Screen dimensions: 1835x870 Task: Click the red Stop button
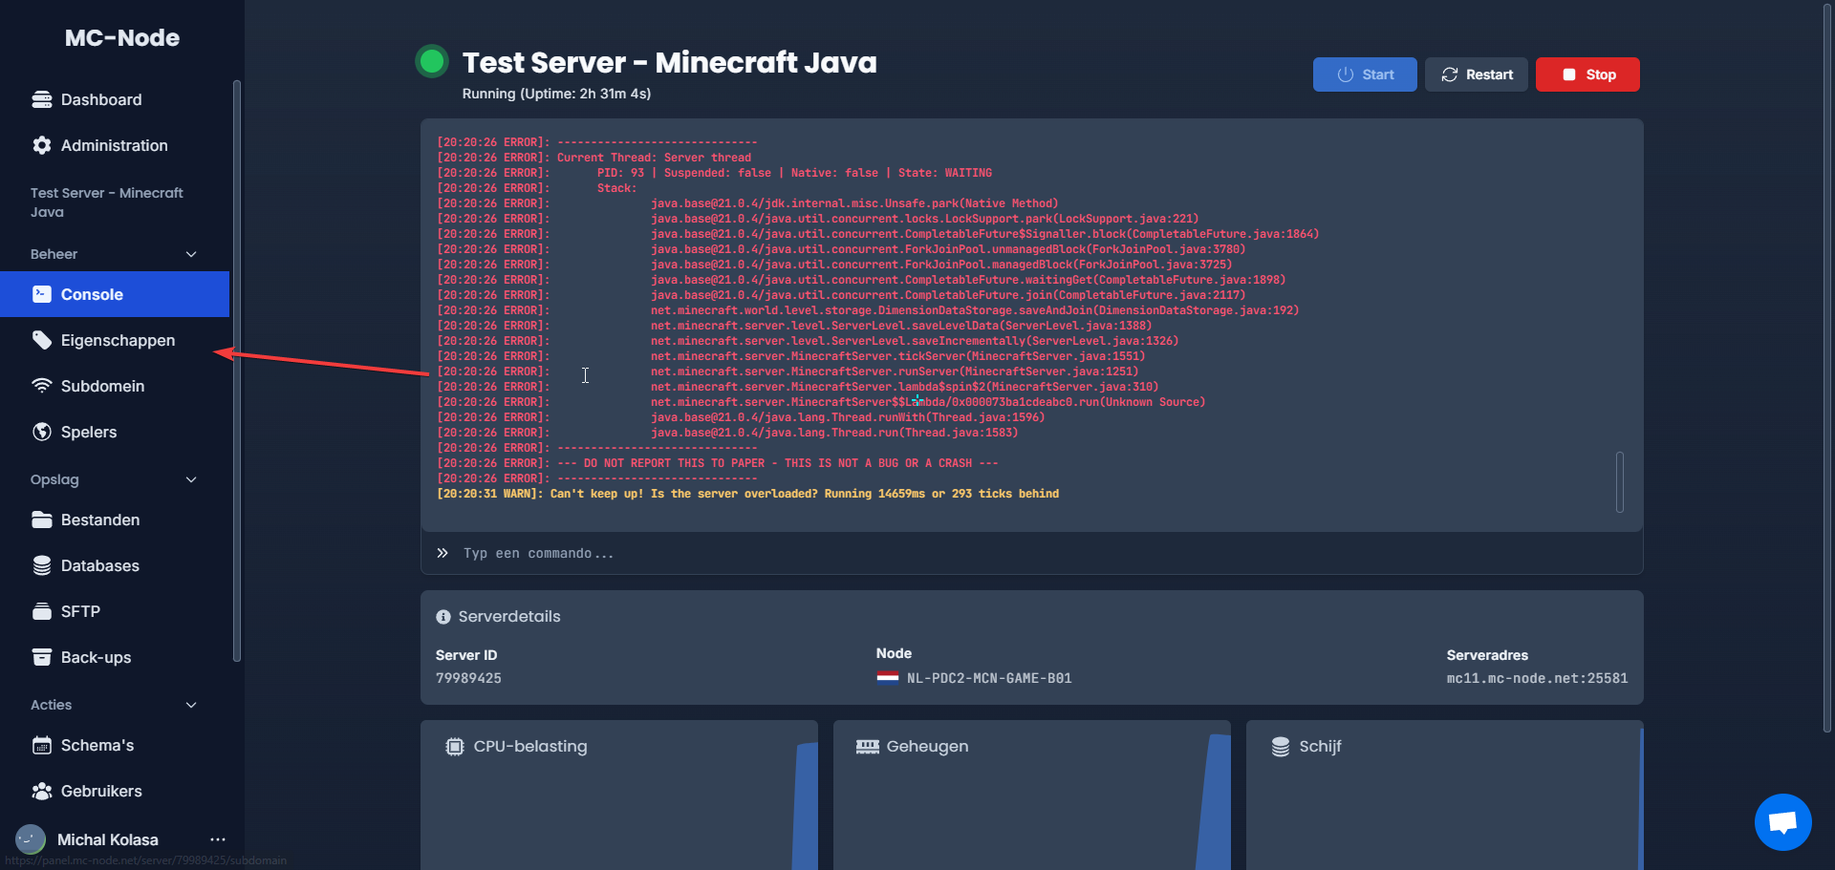tap(1587, 74)
